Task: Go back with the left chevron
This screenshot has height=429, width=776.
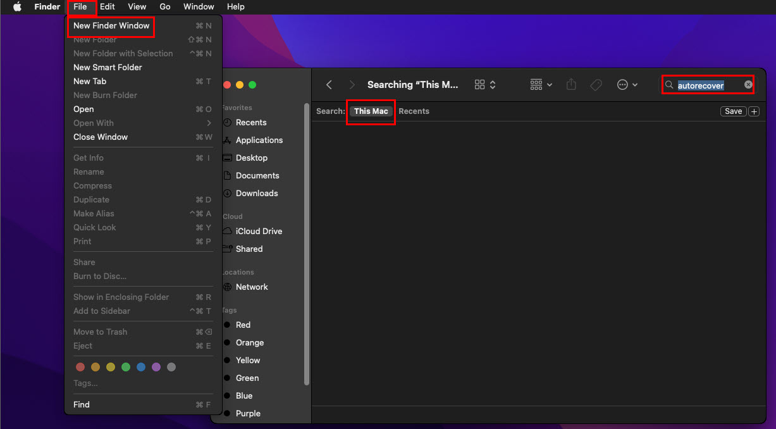Action: pyautogui.click(x=329, y=85)
